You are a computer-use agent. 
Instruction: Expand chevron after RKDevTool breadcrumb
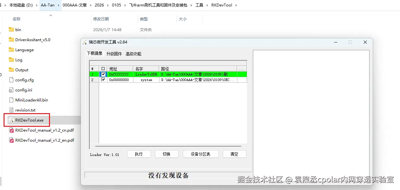click(x=236, y=5)
